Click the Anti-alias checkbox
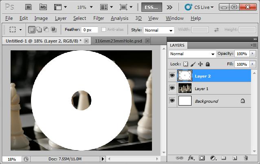Screen dimensions: 260x164 pyautogui.click(x=104, y=30)
